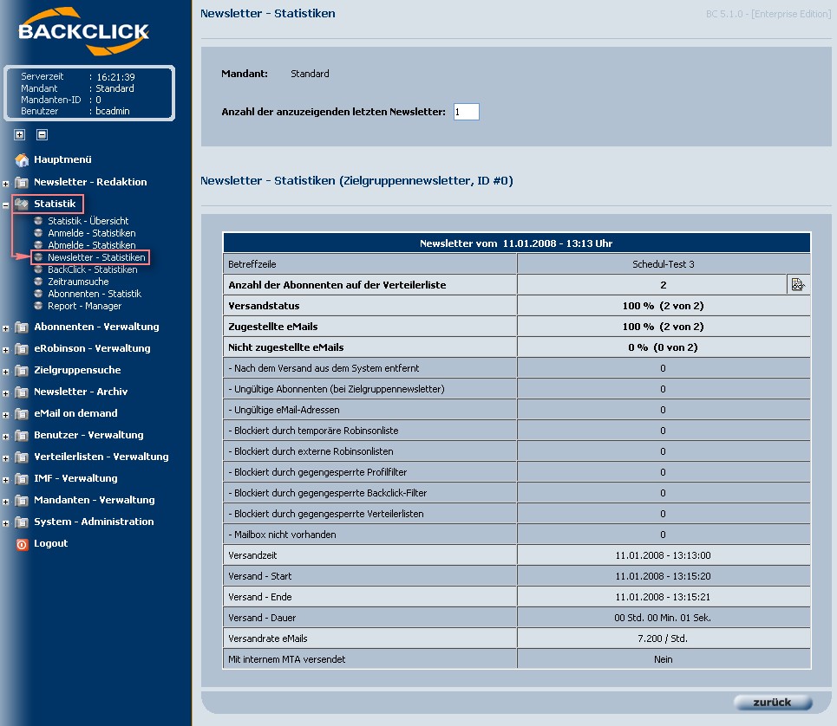This screenshot has width=837, height=726.
Task: Click the Serverzeit value 16:21:39
Action: (116, 77)
